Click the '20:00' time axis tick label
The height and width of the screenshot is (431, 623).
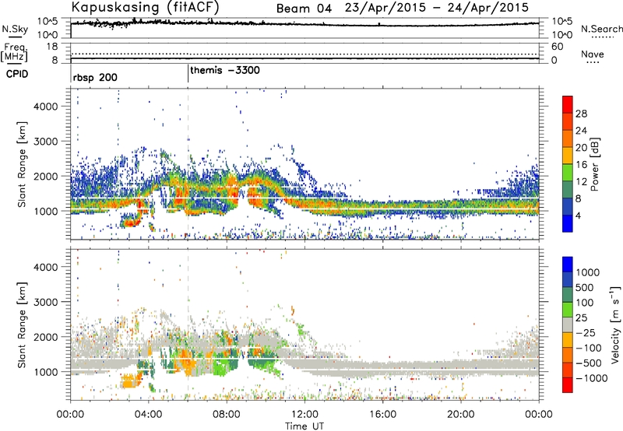coord(460,415)
